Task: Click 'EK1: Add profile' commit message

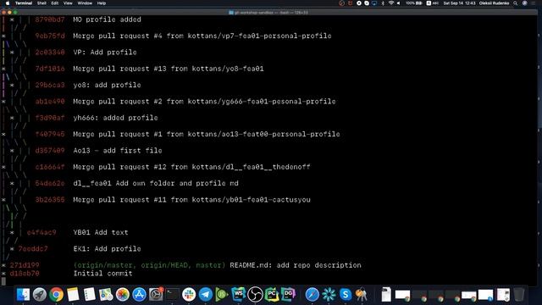Action: pos(107,249)
